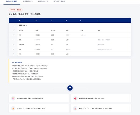The width and height of the screenshot is (140, 115).
Task: Click the round down-arrow button
Action: click(x=70, y=88)
